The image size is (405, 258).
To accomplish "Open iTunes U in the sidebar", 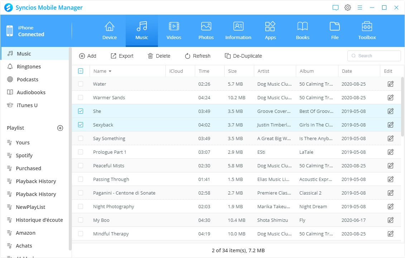I will [x=35, y=105].
